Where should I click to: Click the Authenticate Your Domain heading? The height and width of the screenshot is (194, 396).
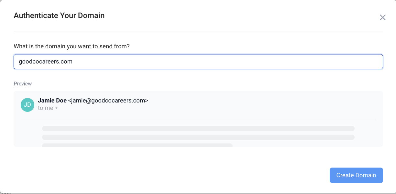click(59, 15)
